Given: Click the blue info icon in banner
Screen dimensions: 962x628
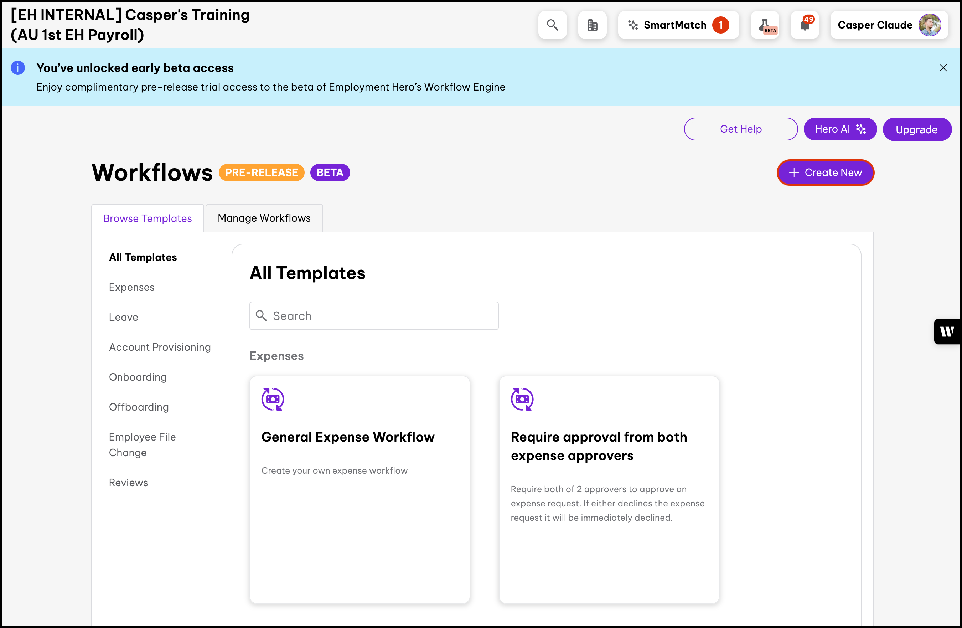Looking at the screenshot, I should click(18, 68).
